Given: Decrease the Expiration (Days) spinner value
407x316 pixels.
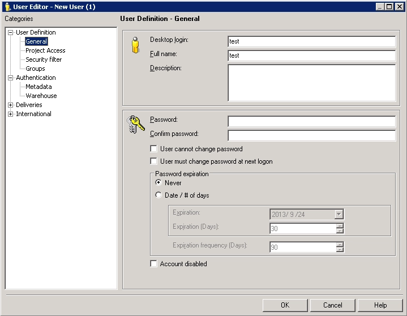Looking at the screenshot, I should coord(340,231).
